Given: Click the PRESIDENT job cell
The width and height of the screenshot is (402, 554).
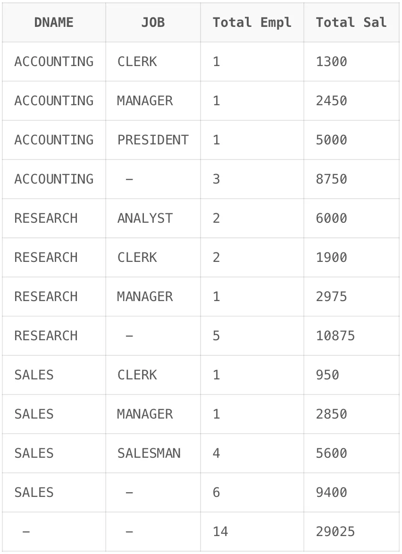Looking at the screenshot, I should 153,140.
